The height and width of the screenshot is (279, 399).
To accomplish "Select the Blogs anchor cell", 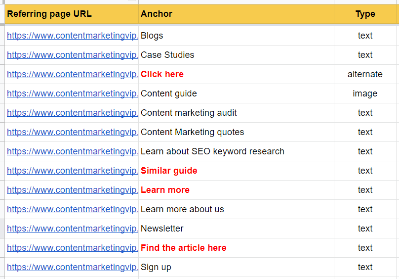I will pos(236,36).
